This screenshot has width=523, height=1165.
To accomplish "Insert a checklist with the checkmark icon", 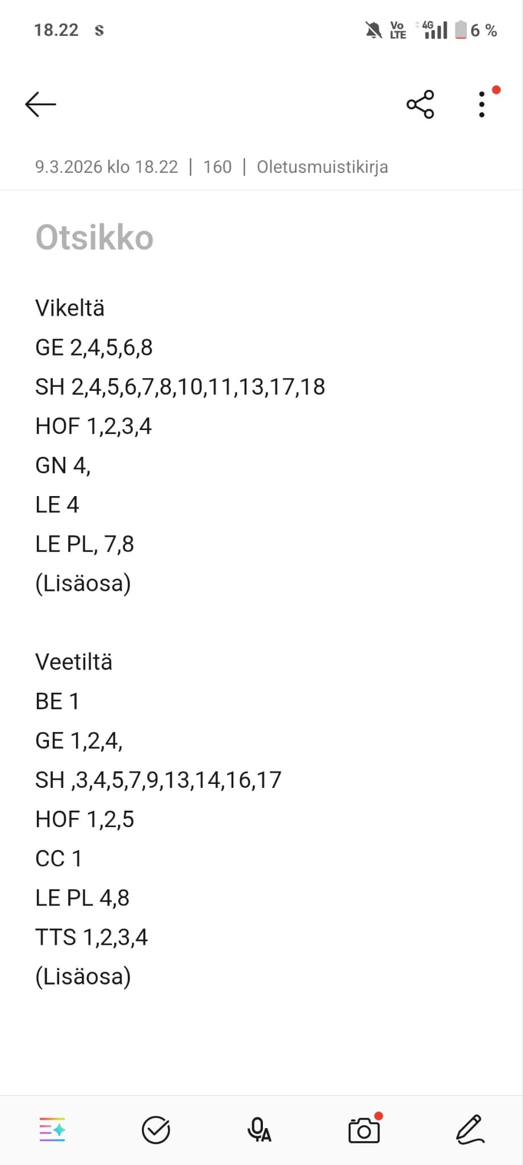I will point(156,1130).
